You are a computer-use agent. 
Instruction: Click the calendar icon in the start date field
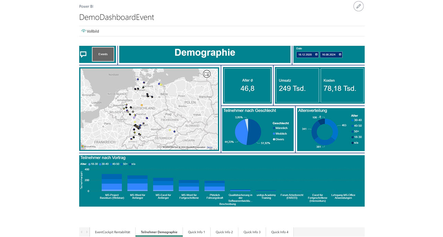(x=316, y=54)
